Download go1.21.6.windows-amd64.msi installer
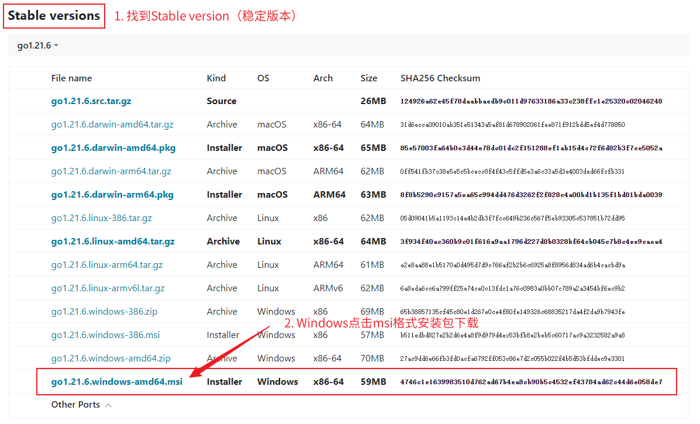 [117, 382]
